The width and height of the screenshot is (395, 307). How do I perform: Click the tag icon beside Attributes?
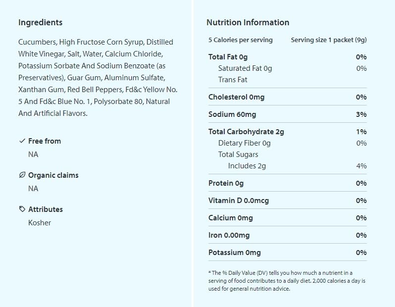tap(22, 209)
